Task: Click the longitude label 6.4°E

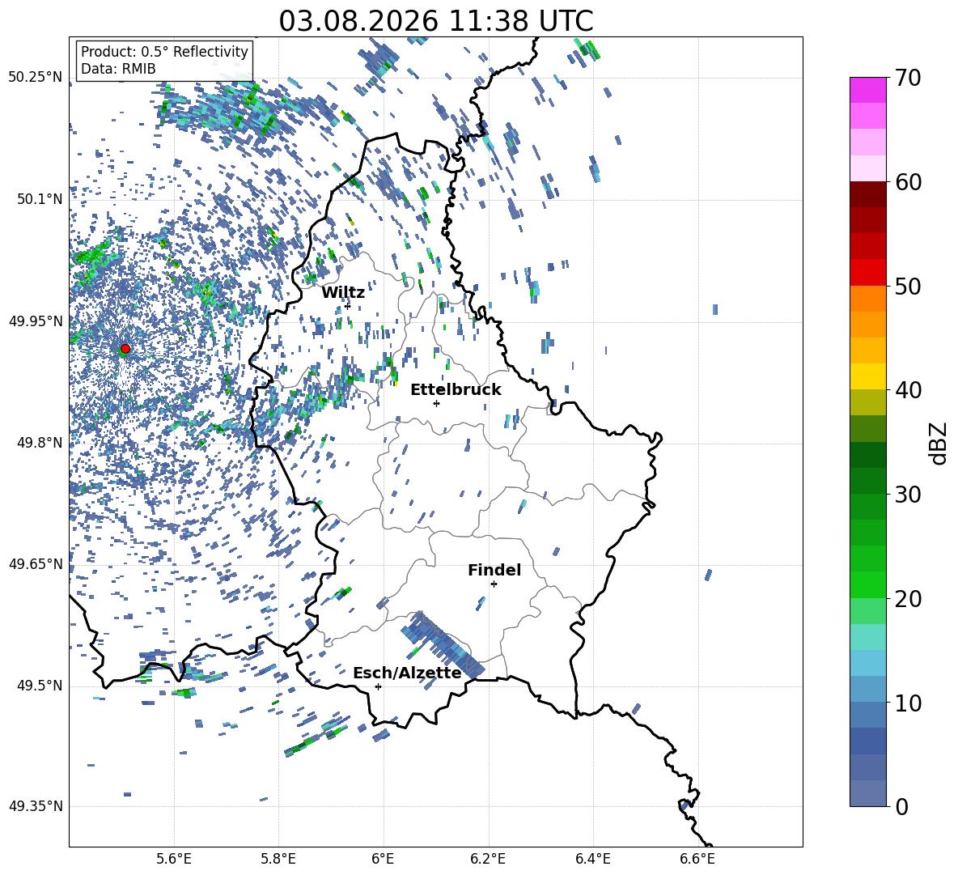Action: (x=592, y=859)
